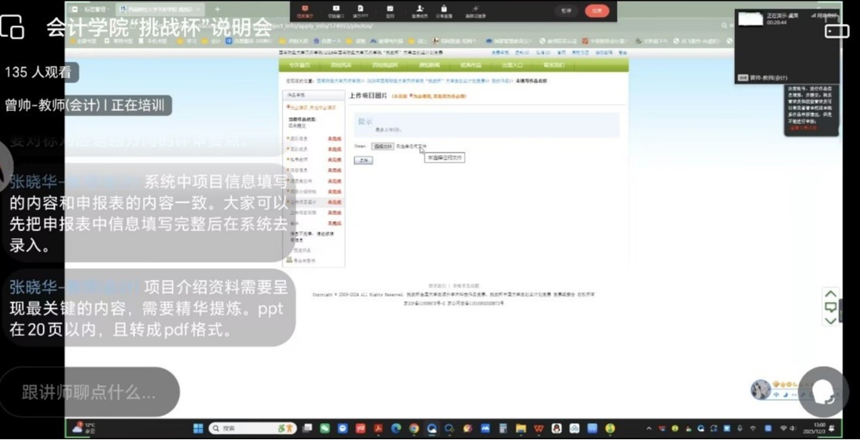Tap the chat input box at bottom left
Screen dimensions: 860x440
pos(90,392)
